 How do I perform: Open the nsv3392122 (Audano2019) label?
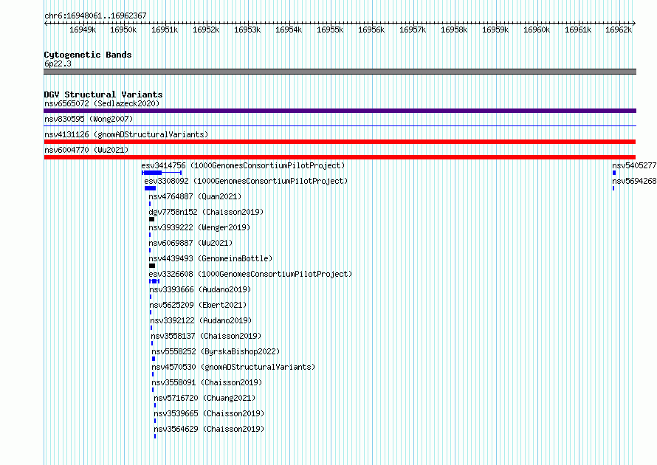click(x=201, y=320)
